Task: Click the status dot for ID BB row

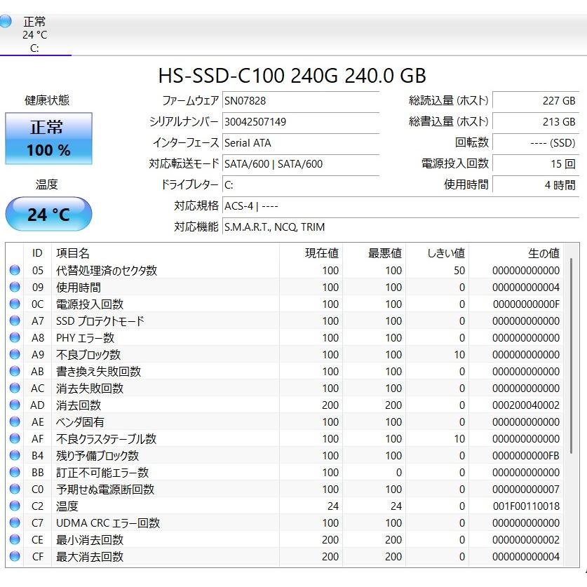Action: click(x=15, y=472)
